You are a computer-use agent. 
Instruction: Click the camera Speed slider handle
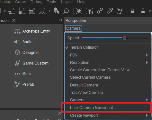coord(124,38)
